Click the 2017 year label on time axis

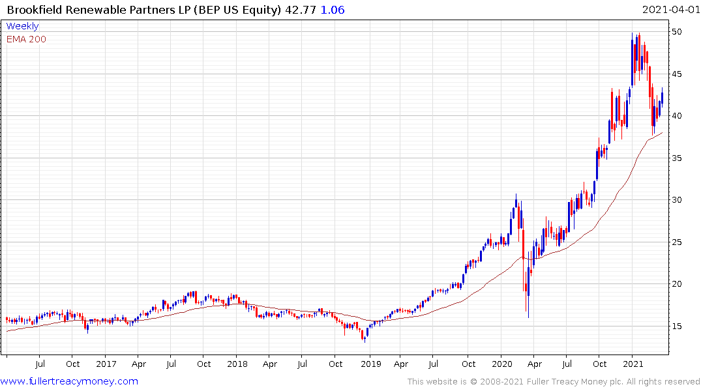point(106,364)
